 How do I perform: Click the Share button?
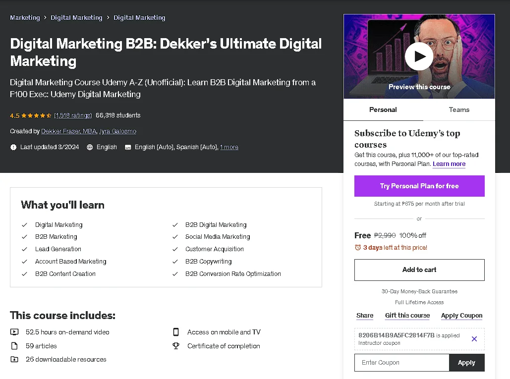click(x=365, y=315)
